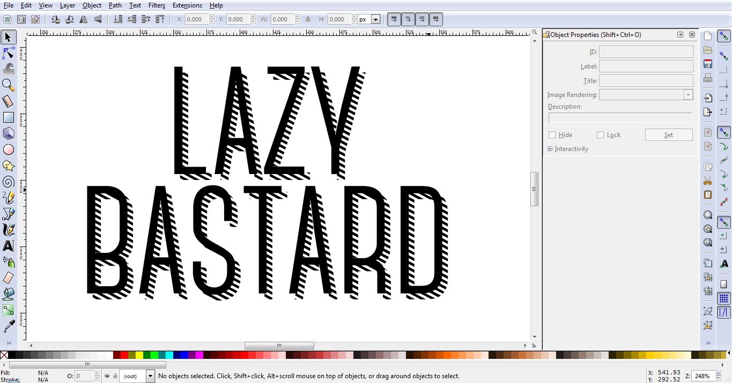Select the Ellipse circle tool
Image resolution: width=732 pixels, height=383 pixels.
pos(9,149)
